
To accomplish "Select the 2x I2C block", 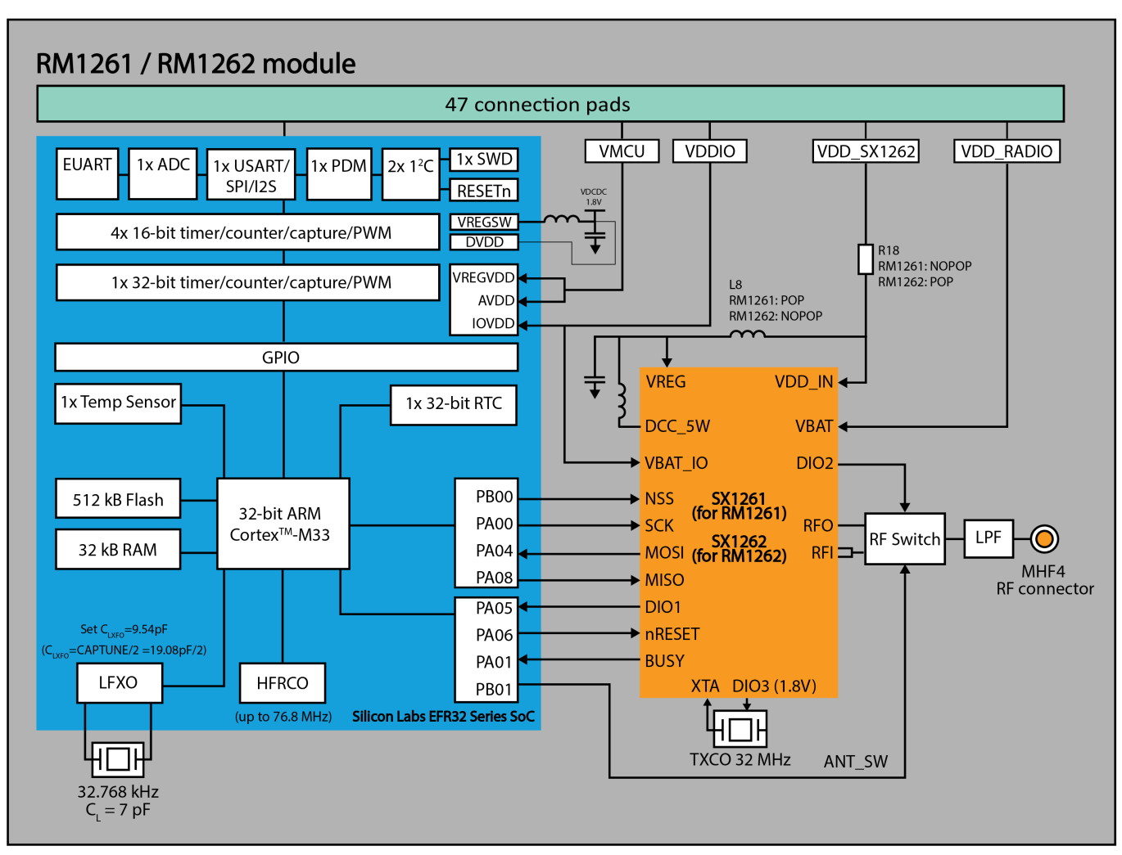I will point(411,174).
